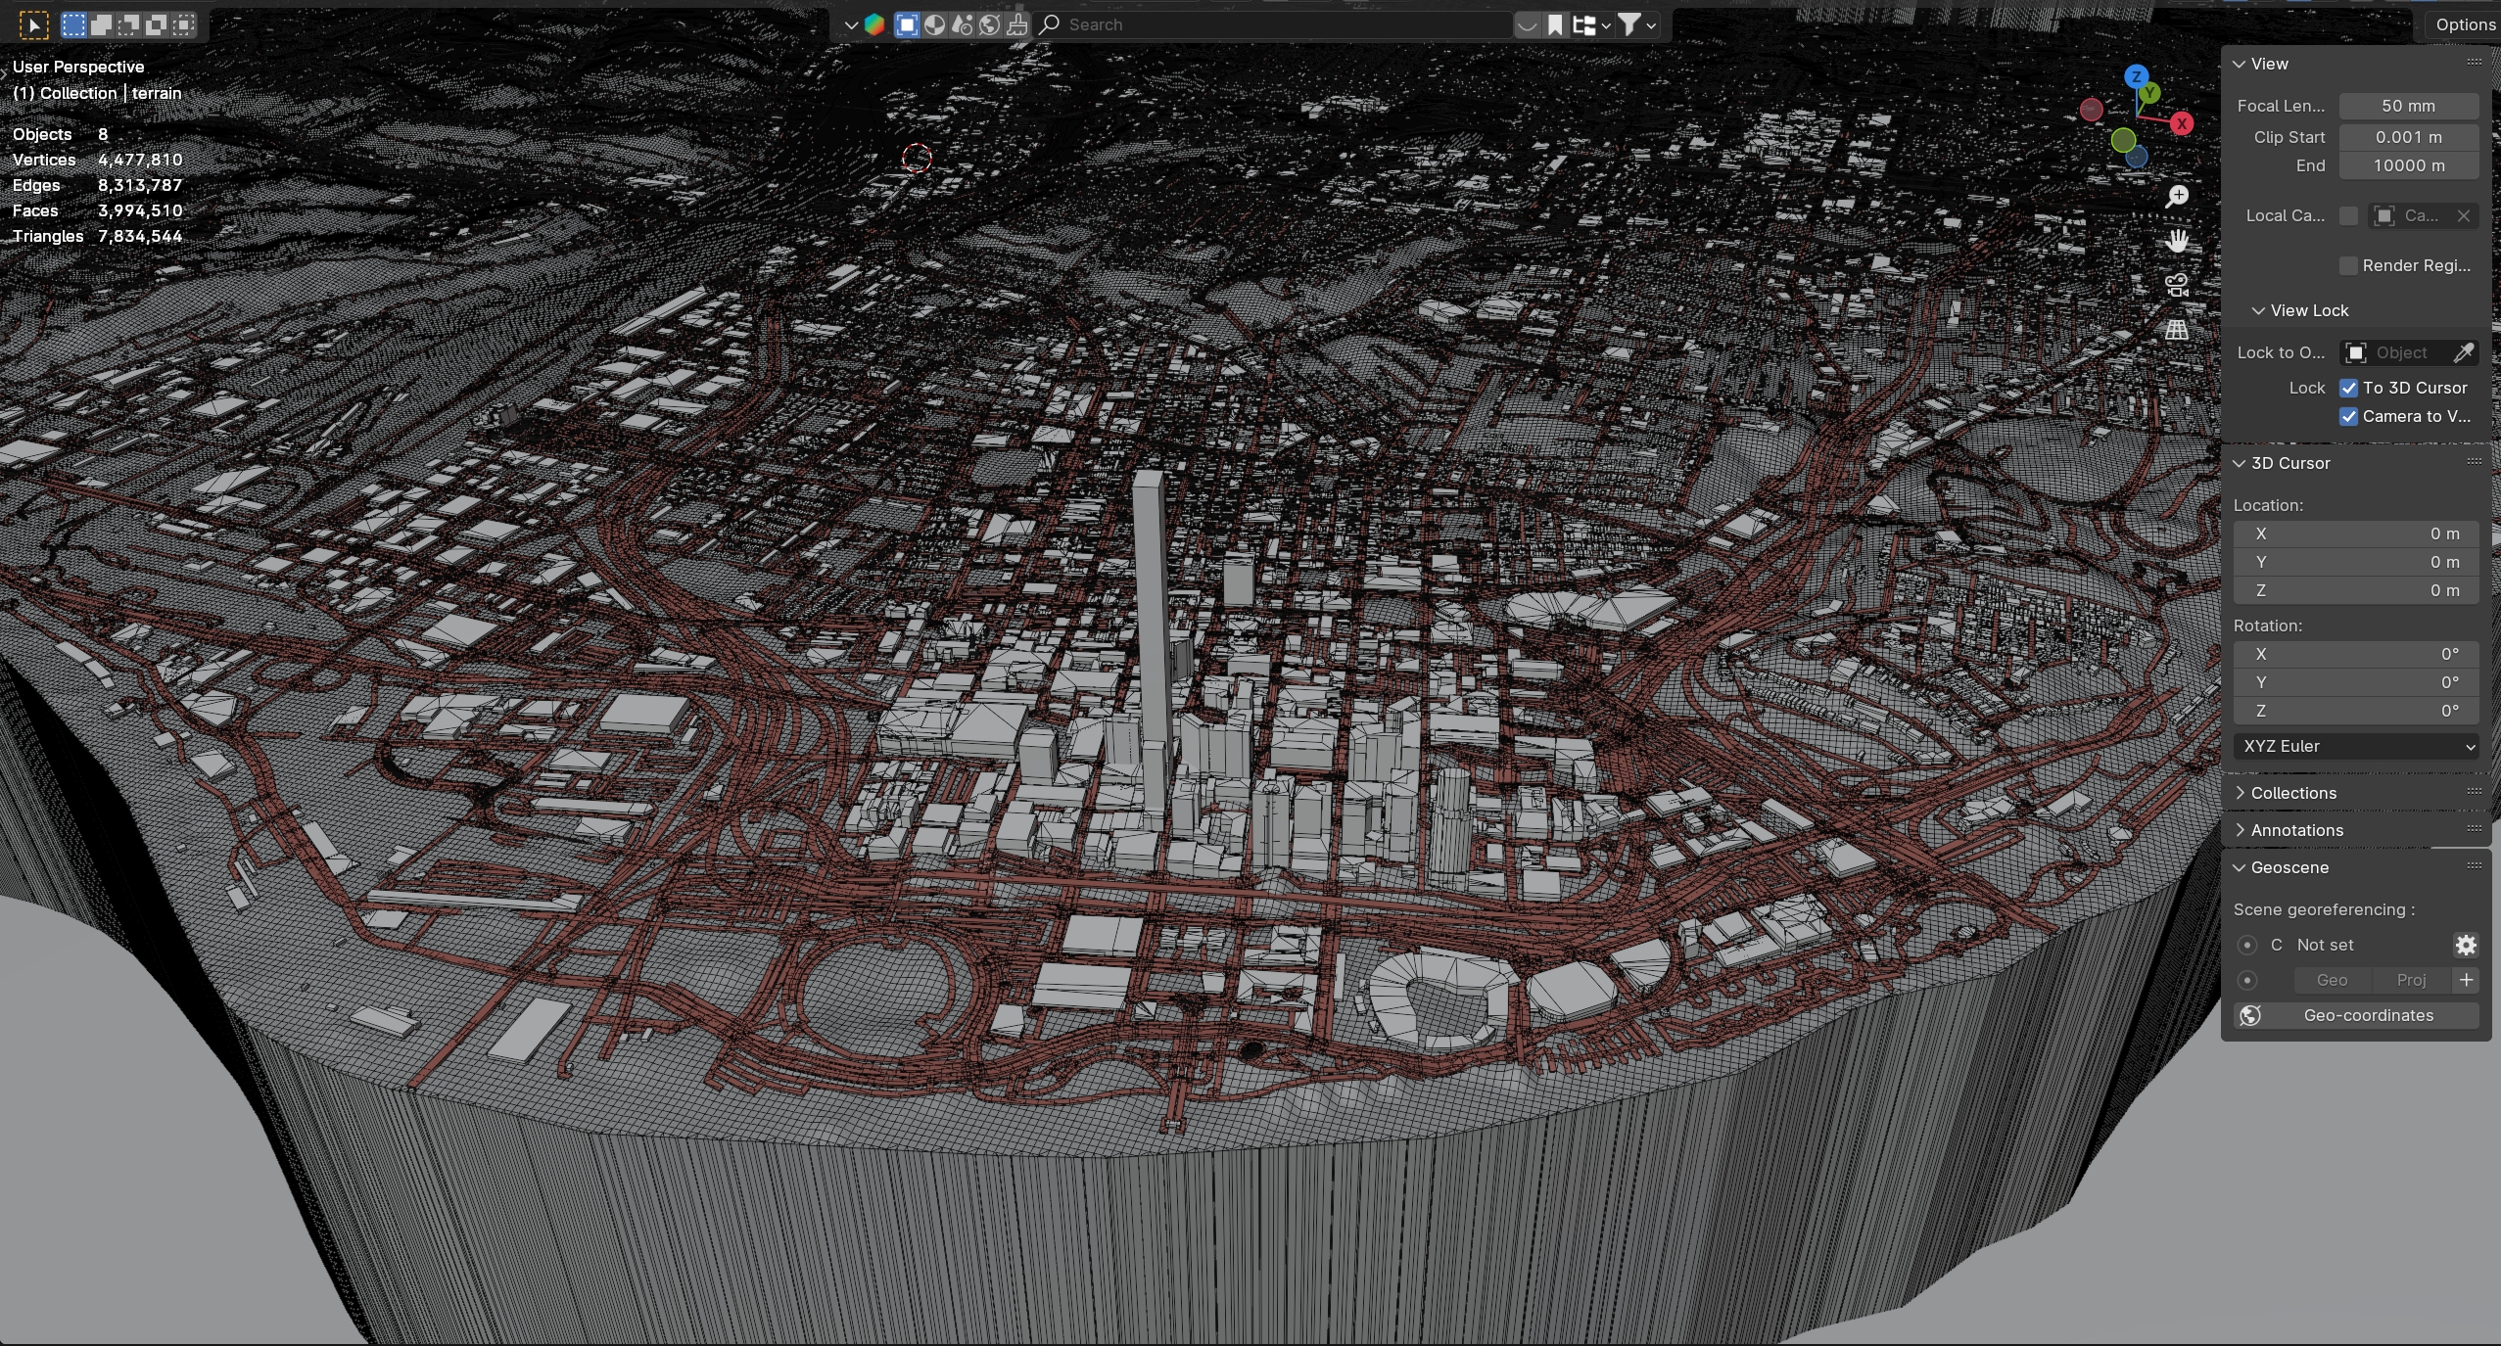Select the tweak select tool icon
This screenshot has height=1346, width=2501.
[33, 24]
